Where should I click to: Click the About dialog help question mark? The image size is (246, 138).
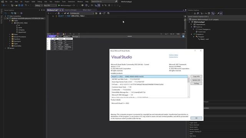[195, 51]
